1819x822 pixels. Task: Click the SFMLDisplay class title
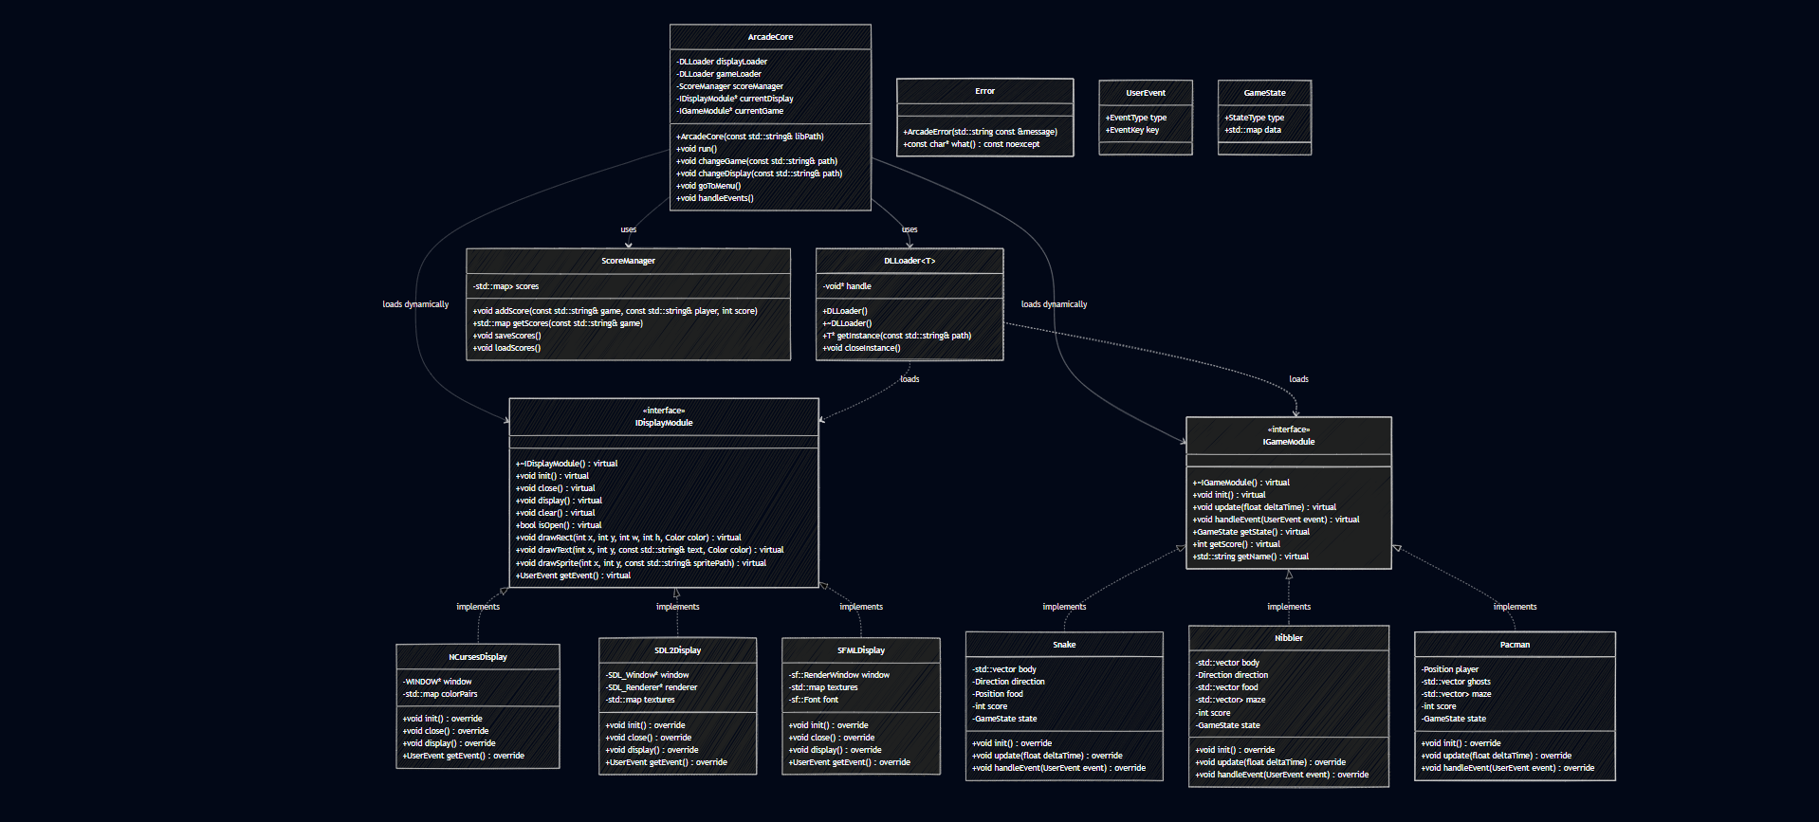click(x=861, y=650)
